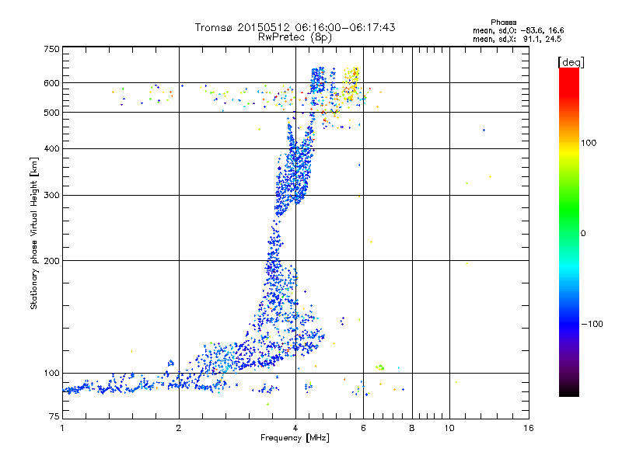Click the x-axis '4' tick label

click(295, 428)
